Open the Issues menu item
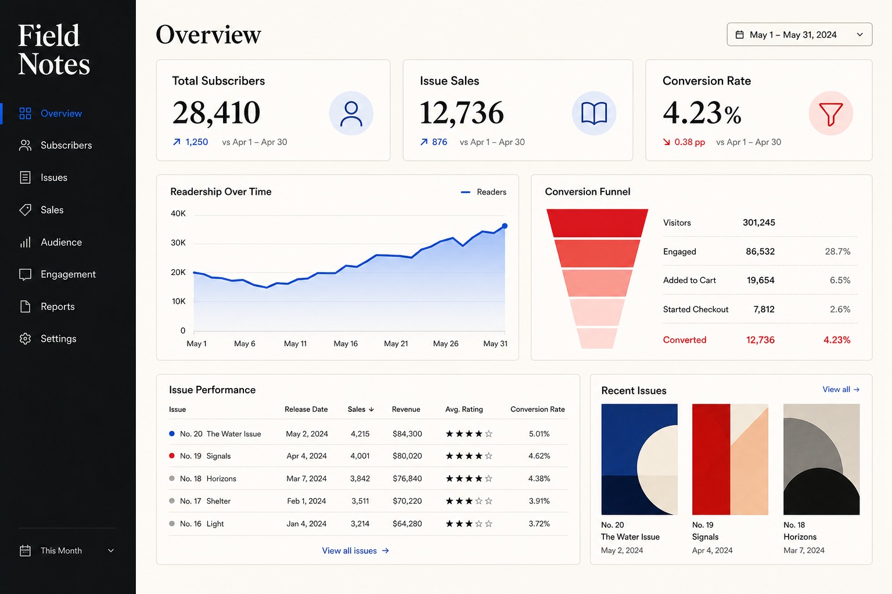Image resolution: width=892 pixels, height=594 pixels. click(x=53, y=178)
